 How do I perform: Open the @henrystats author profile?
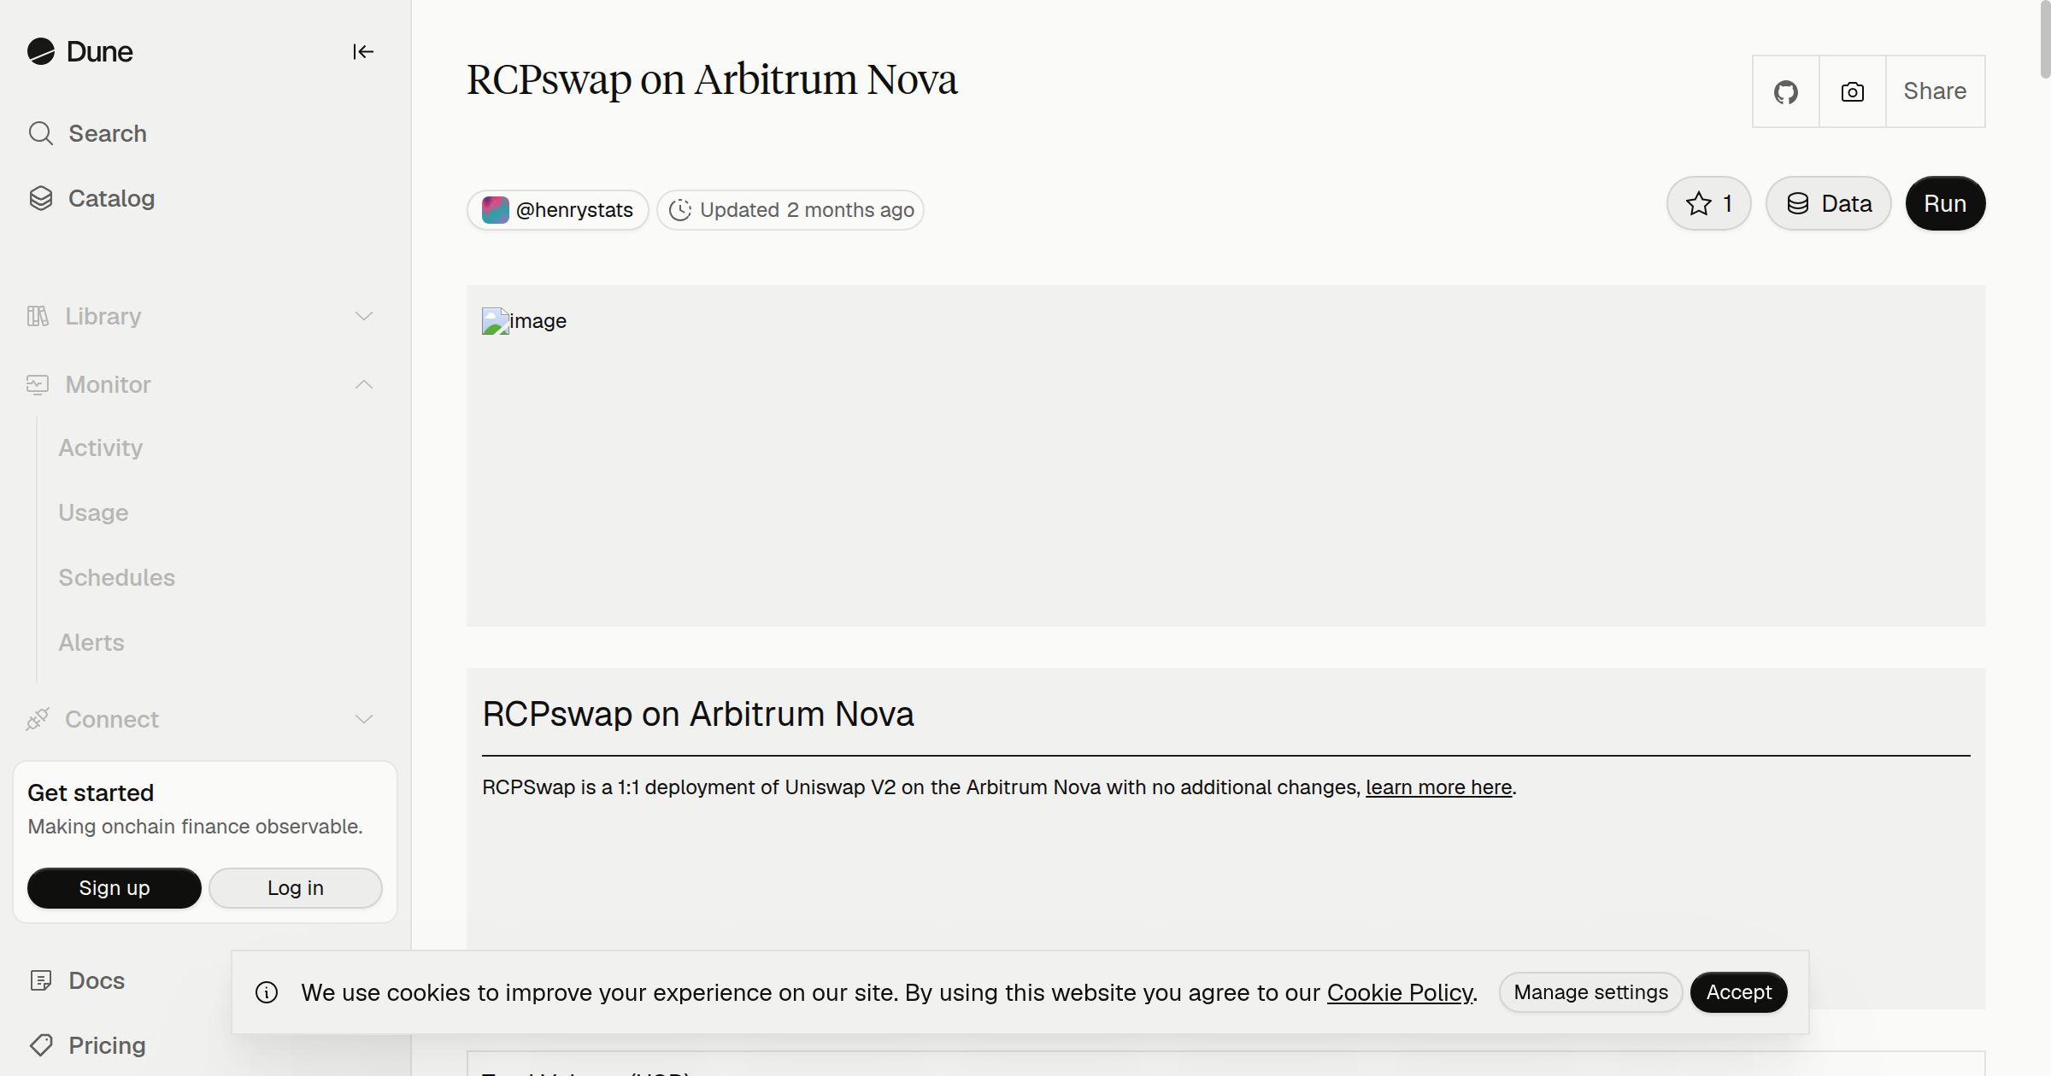558,210
